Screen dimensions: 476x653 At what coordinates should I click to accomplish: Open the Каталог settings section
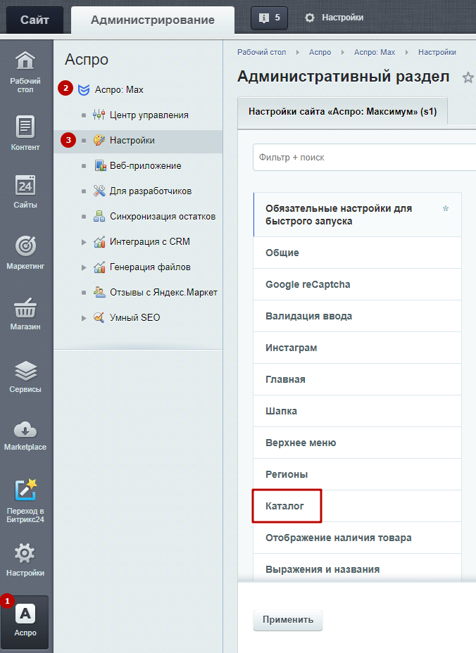(357, 506)
